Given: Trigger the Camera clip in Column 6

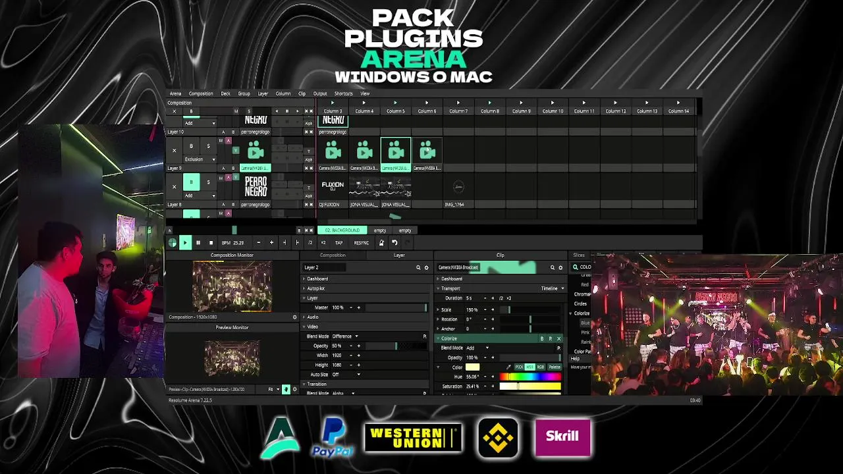Looking at the screenshot, I should 427,151.
